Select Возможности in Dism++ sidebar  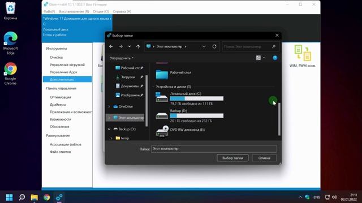pyautogui.click(x=61, y=119)
